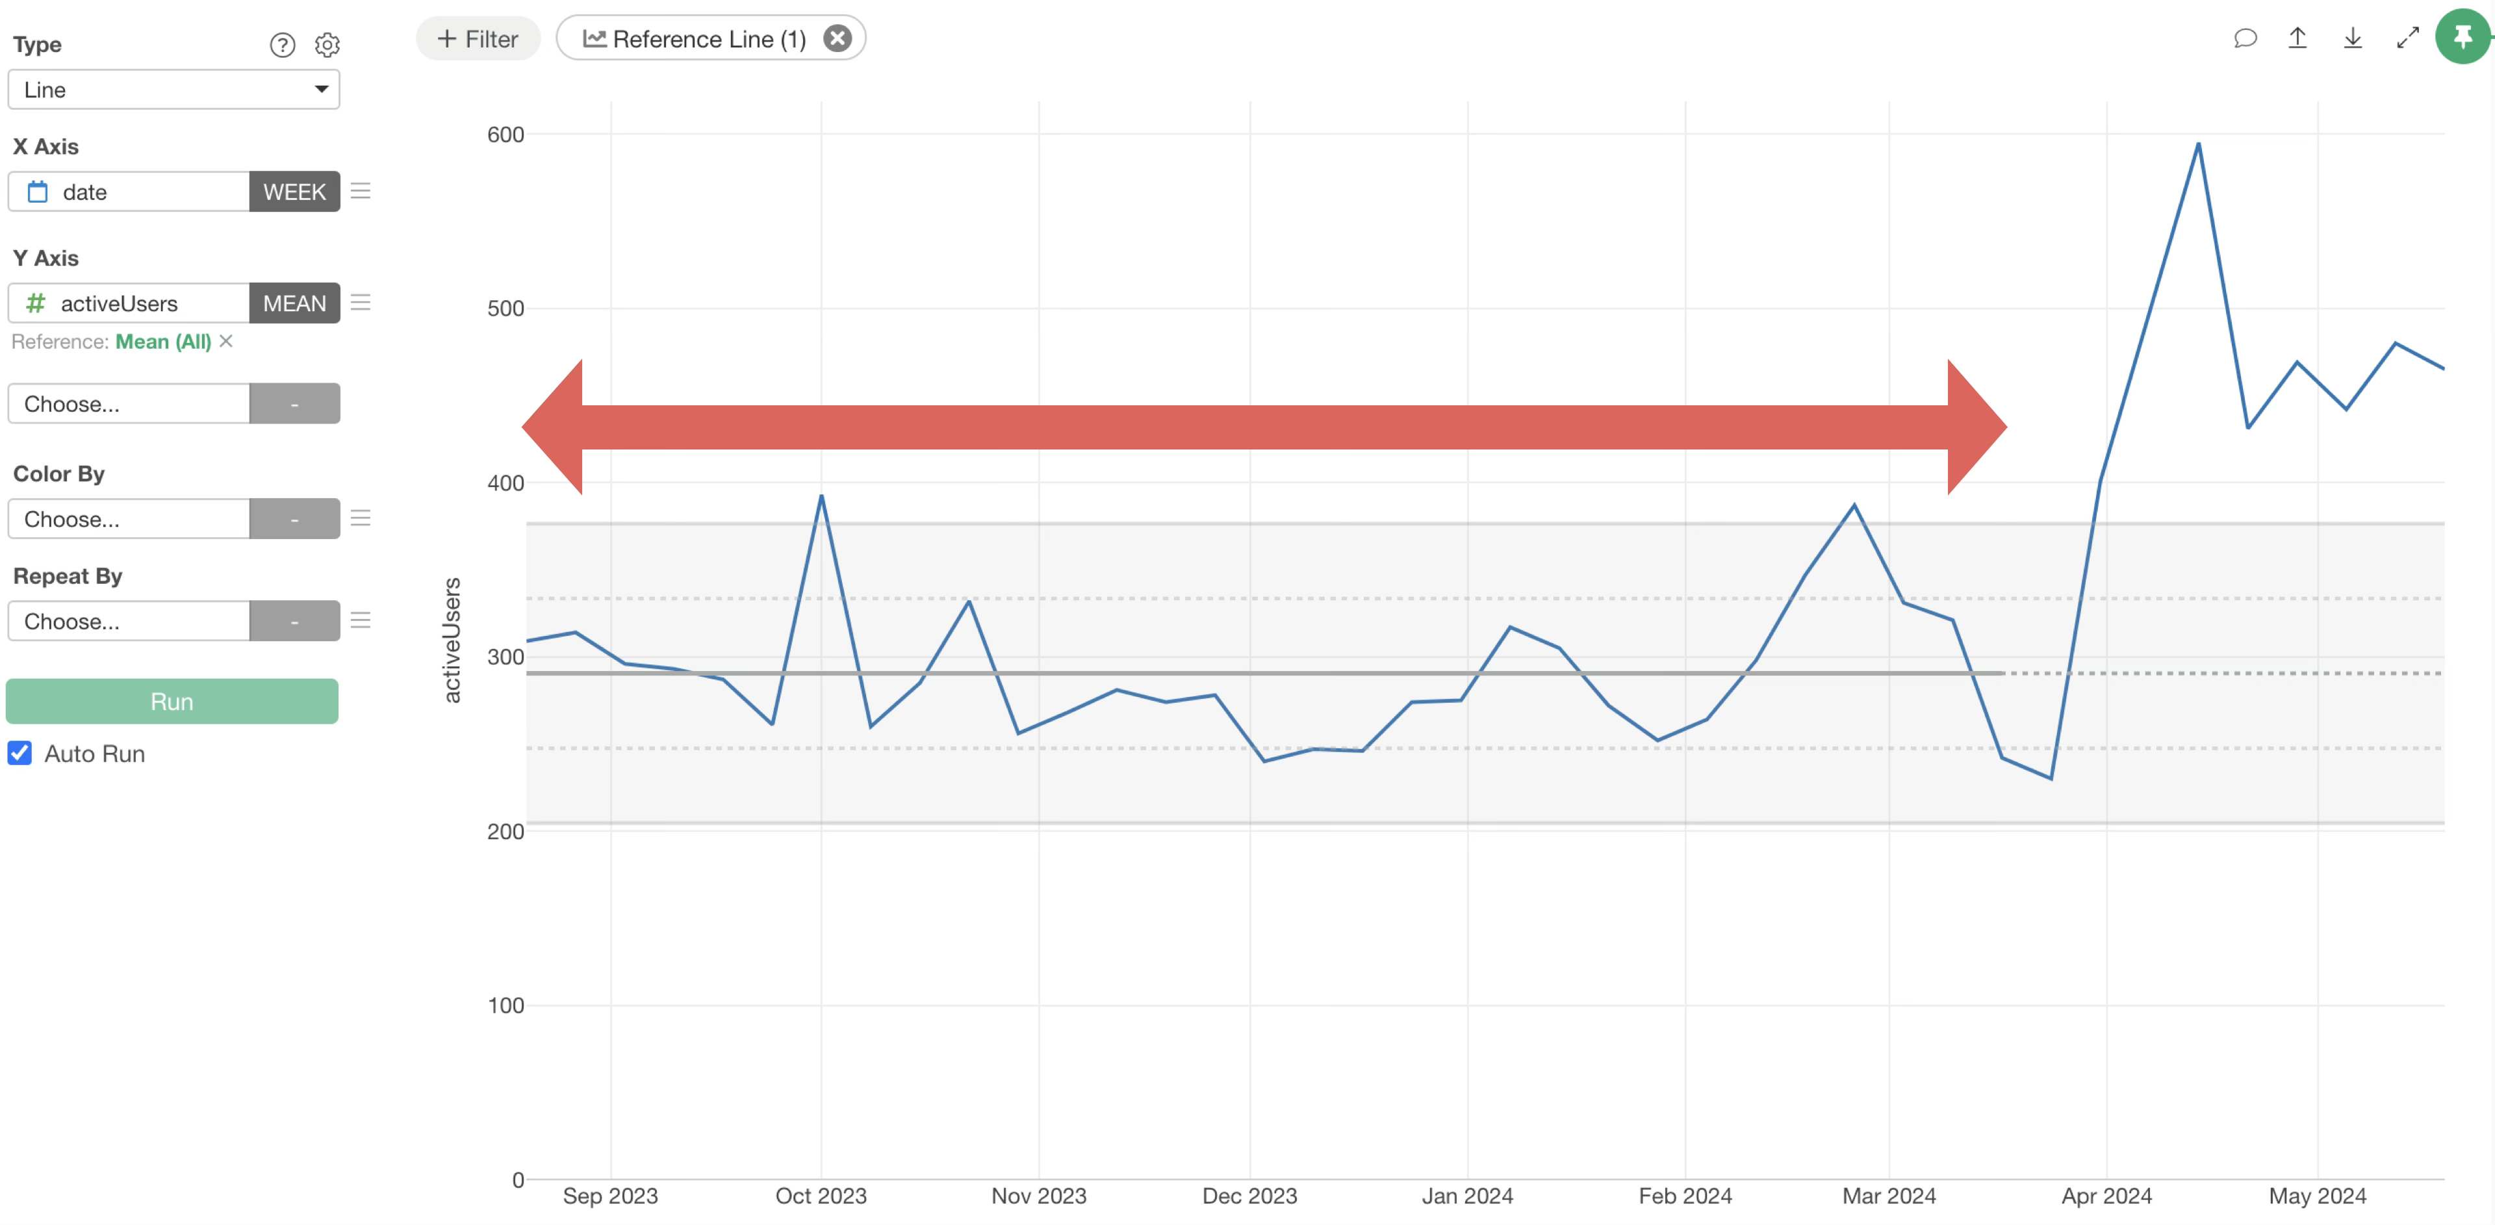Viewport: 2495px width, 1225px height.
Task: Remove the Reference Line (1) chip
Action: point(837,39)
